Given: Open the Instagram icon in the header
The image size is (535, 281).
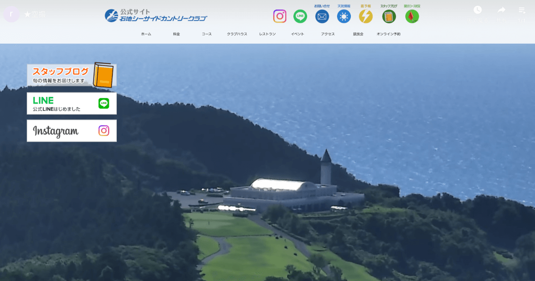Looking at the screenshot, I should [280, 16].
